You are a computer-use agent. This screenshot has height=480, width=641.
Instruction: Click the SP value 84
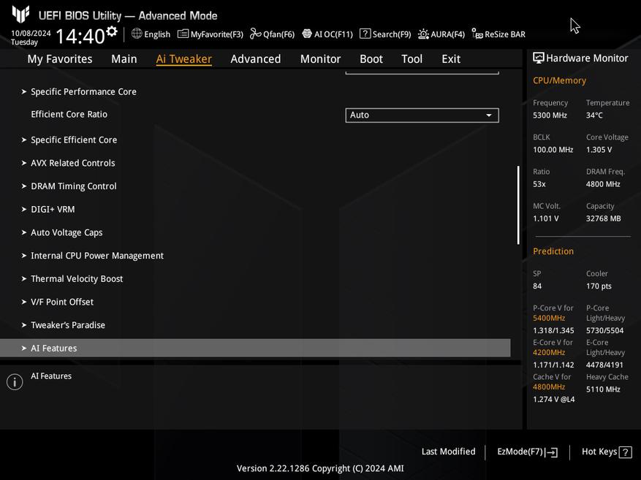click(537, 286)
